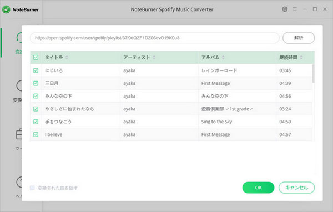Viewport: 333px width, 212px height.
Task: Toggle the select-all checkbox in table header
Action: point(36,57)
